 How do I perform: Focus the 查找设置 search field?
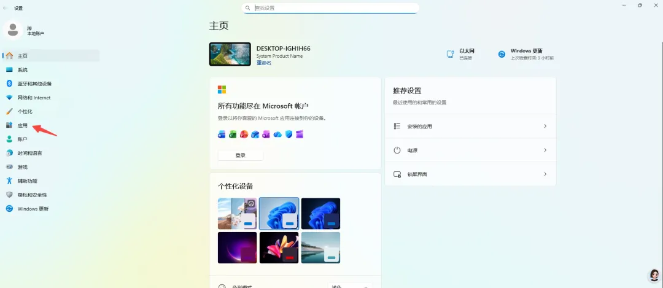click(330, 8)
